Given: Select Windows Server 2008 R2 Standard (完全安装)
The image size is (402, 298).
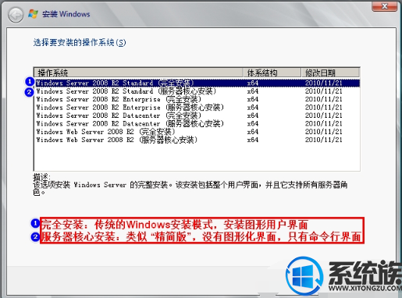Looking at the screenshot, I should pyautogui.click(x=197, y=83).
